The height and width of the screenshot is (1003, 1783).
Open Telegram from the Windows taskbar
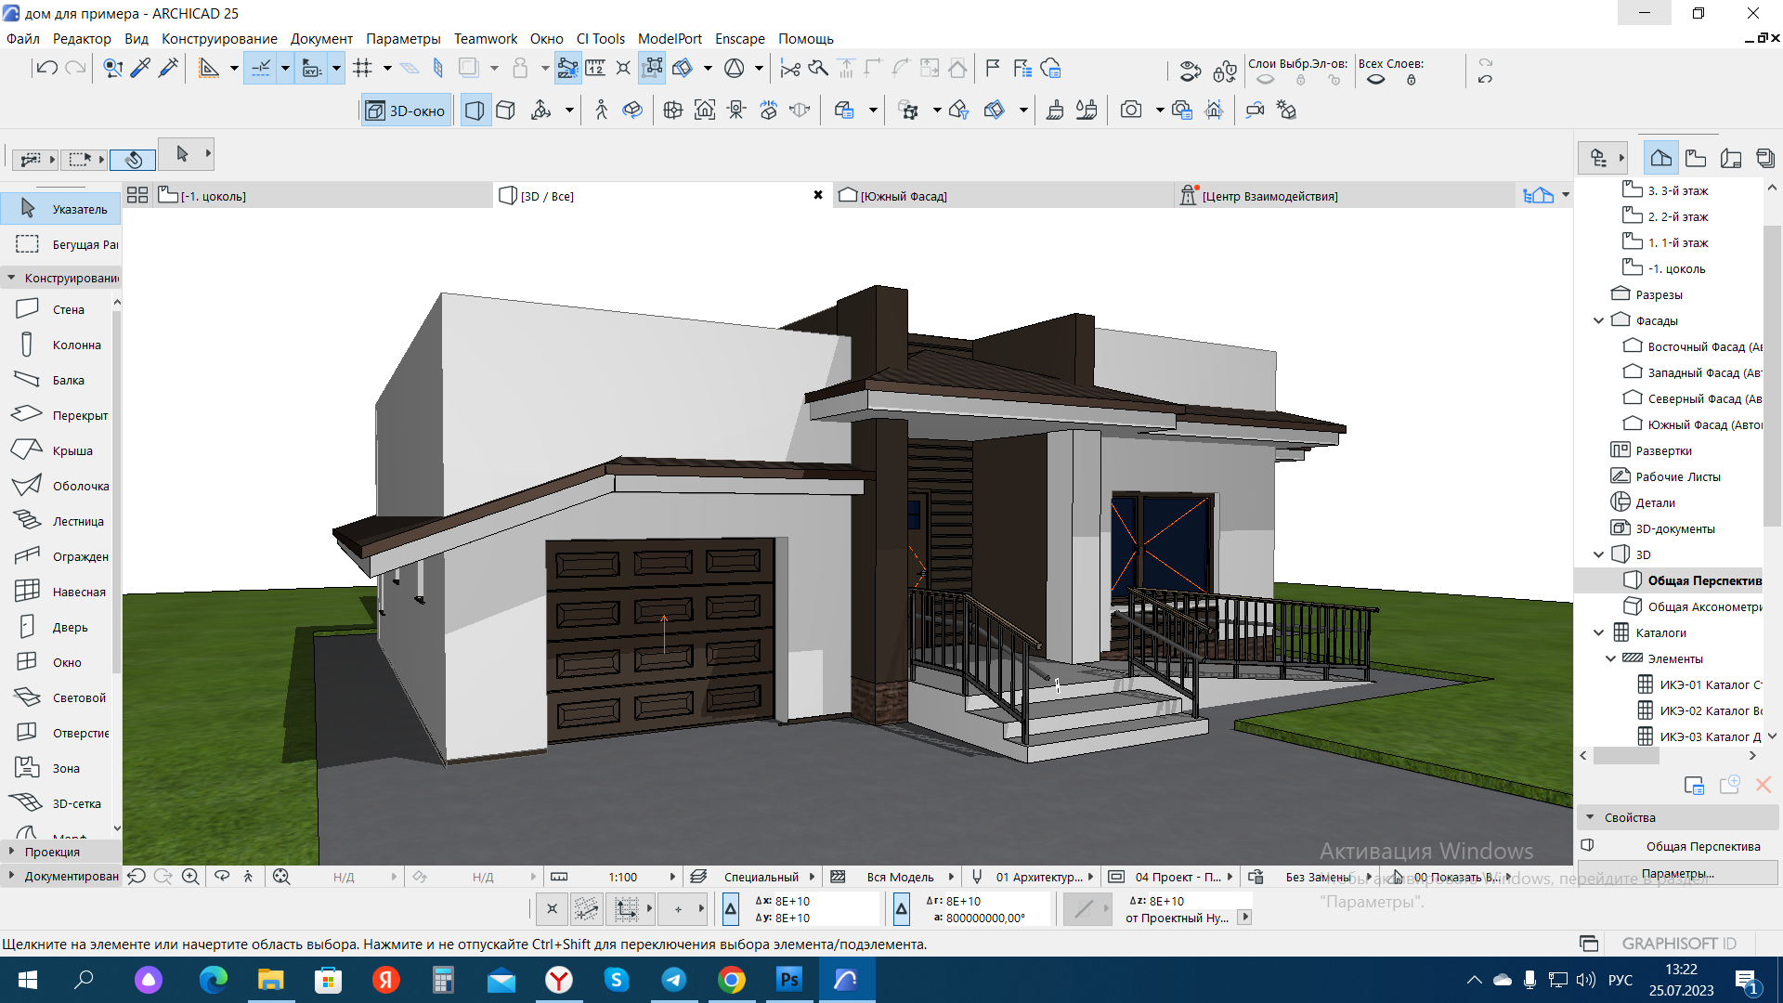click(x=674, y=980)
